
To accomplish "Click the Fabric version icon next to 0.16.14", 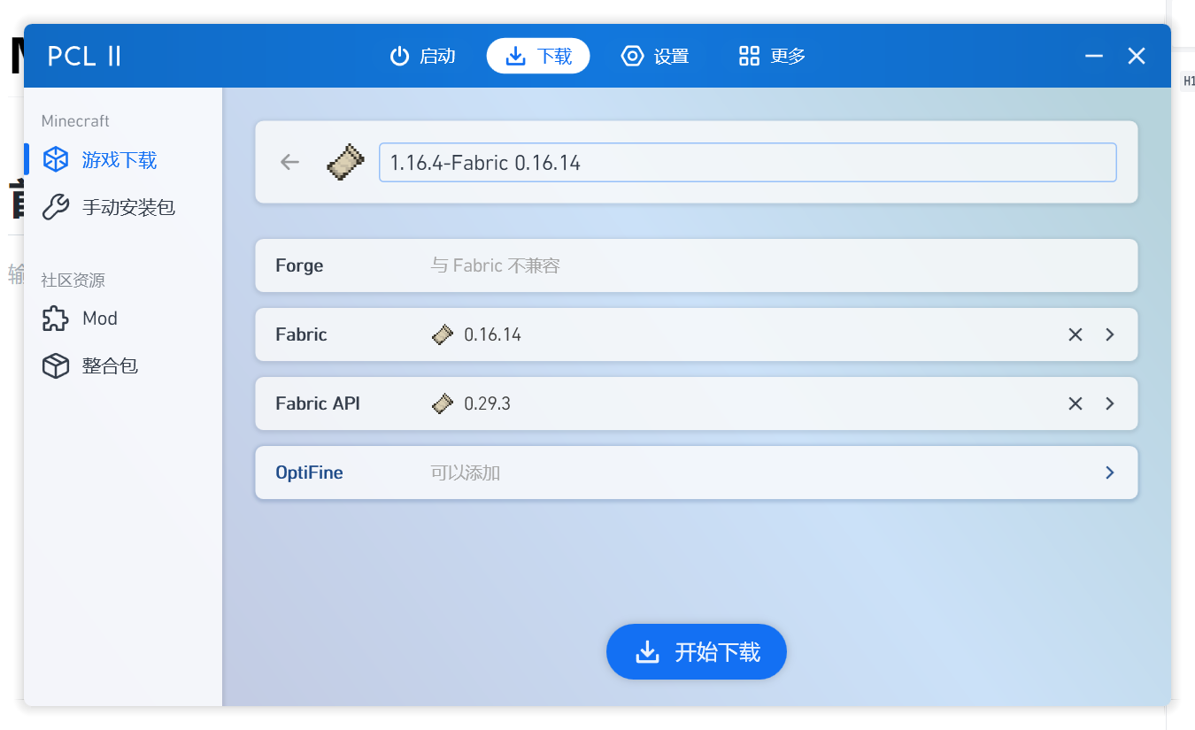I will point(443,334).
